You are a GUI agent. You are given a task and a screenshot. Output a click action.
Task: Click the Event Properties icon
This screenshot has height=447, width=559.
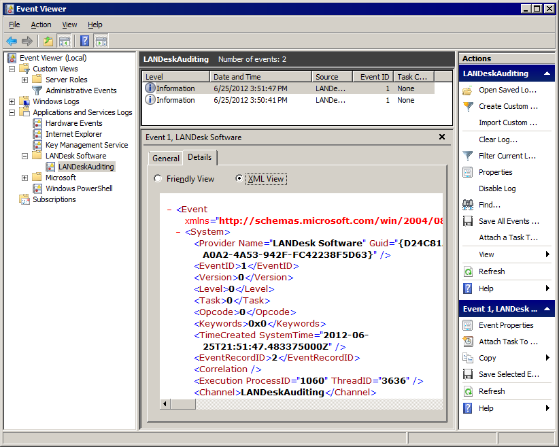pyautogui.click(x=468, y=325)
